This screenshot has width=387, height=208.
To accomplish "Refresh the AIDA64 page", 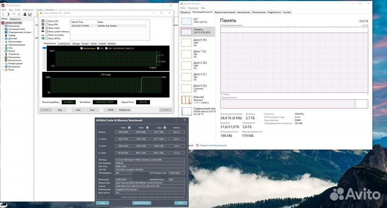I will [x=19, y=14].
